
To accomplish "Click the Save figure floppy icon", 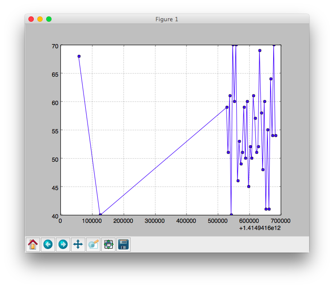I will click(x=123, y=245).
